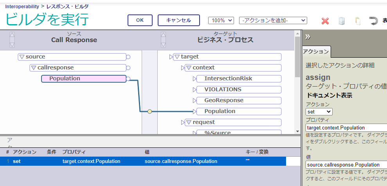Click the copy action icon in toolbar
This screenshot has height=186, width=387.
point(342,21)
